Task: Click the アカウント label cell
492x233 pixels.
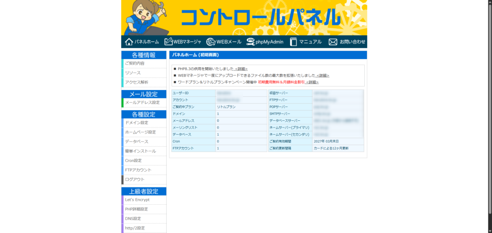Action: (193, 100)
